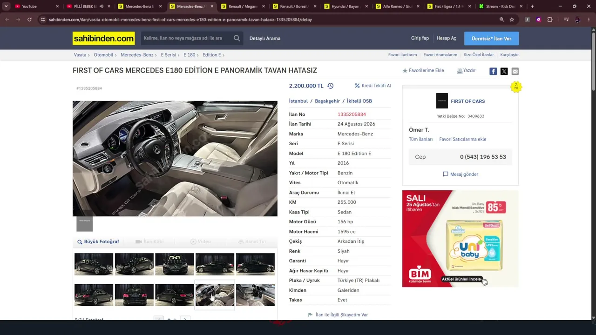Click the First of Cars store logo
Image resolution: width=596 pixels, height=335 pixels.
click(x=442, y=101)
